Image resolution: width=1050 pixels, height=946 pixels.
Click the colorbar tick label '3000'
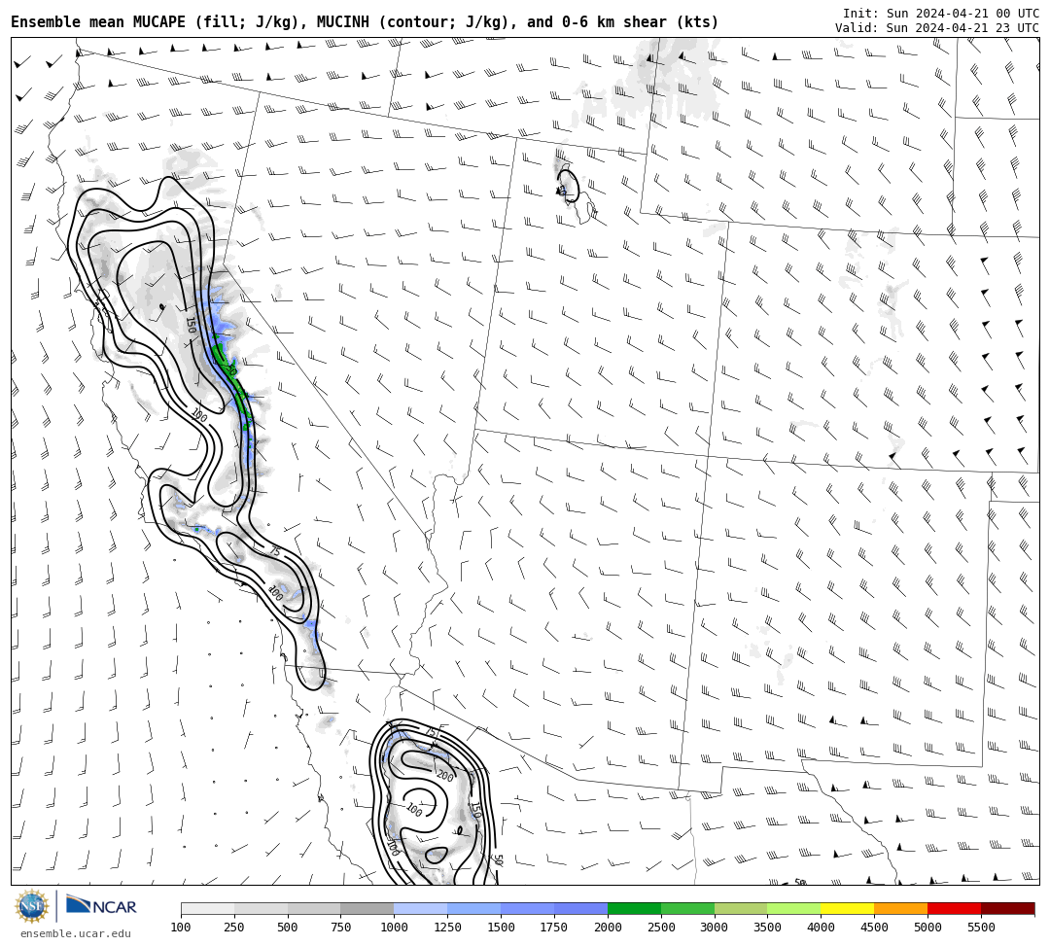pos(715,928)
